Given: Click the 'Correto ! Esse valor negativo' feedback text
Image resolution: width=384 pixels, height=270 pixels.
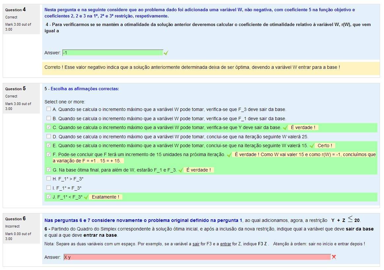Looking at the screenshot, I should (x=192, y=67).
